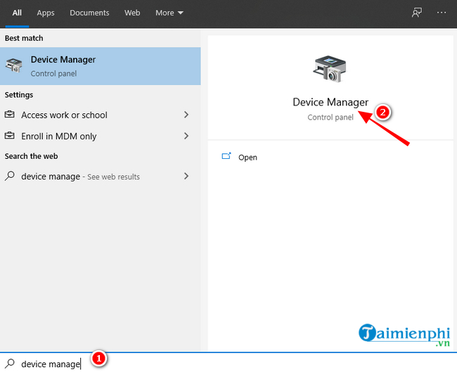Image resolution: width=457 pixels, height=372 pixels.
Task: Switch to the Web tab
Action: click(132, 13)
